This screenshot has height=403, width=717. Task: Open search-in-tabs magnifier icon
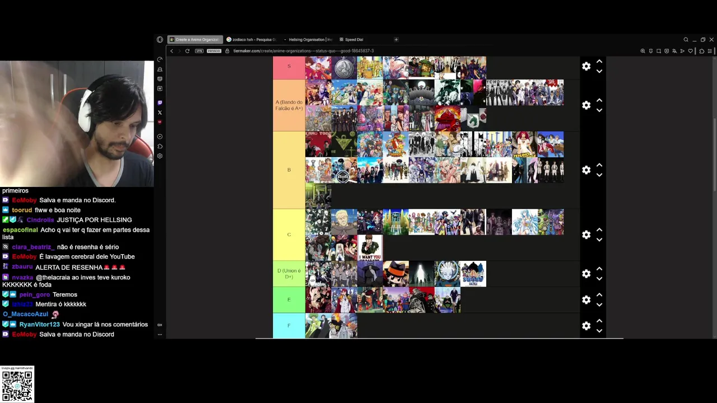(686, 40)
